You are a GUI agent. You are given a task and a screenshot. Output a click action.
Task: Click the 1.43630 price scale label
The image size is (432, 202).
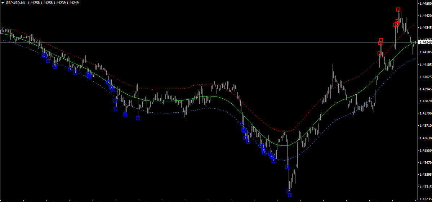coord(425,138)
